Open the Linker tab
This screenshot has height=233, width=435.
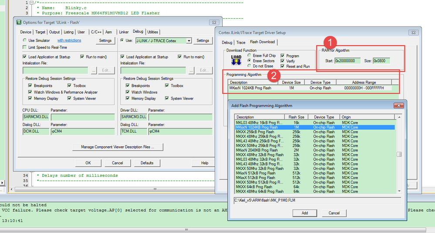click(x=124, y=32)
